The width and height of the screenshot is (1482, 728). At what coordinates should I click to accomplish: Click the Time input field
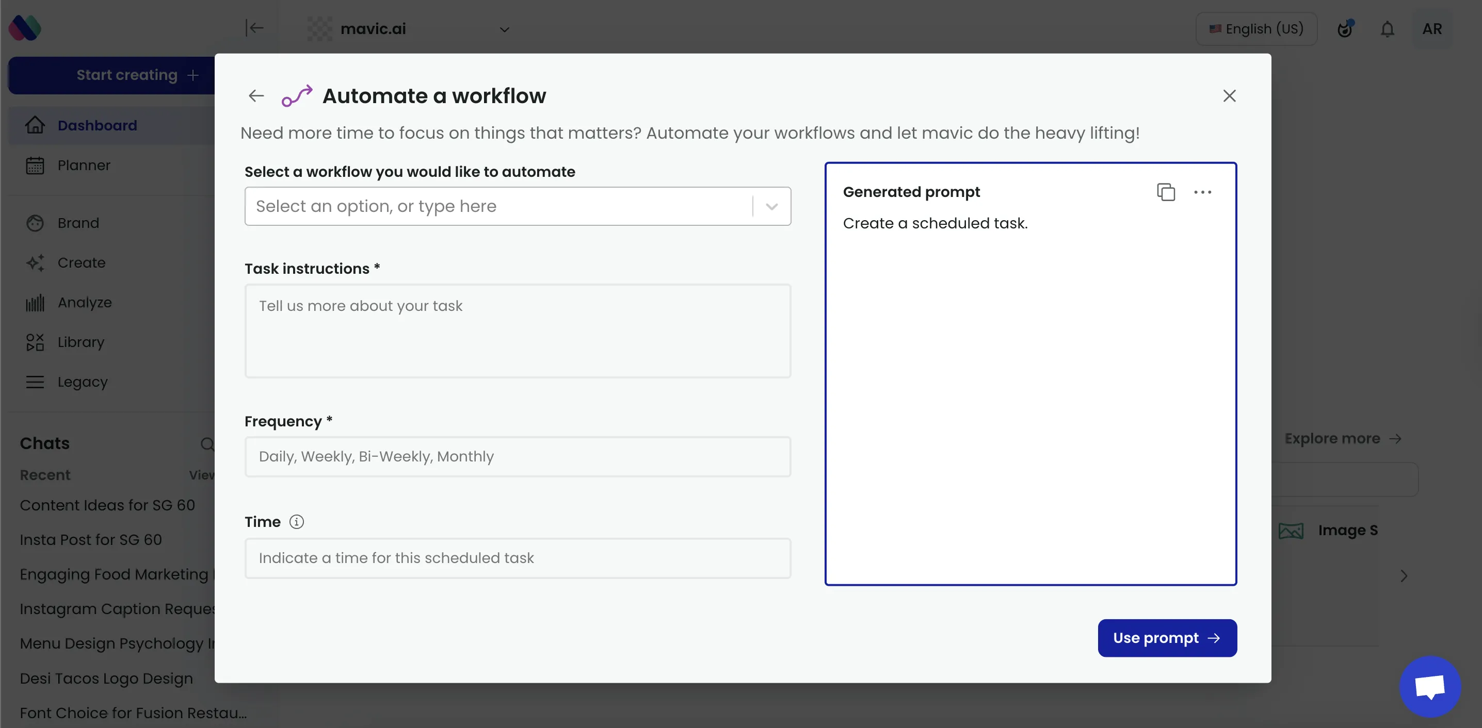517,558
